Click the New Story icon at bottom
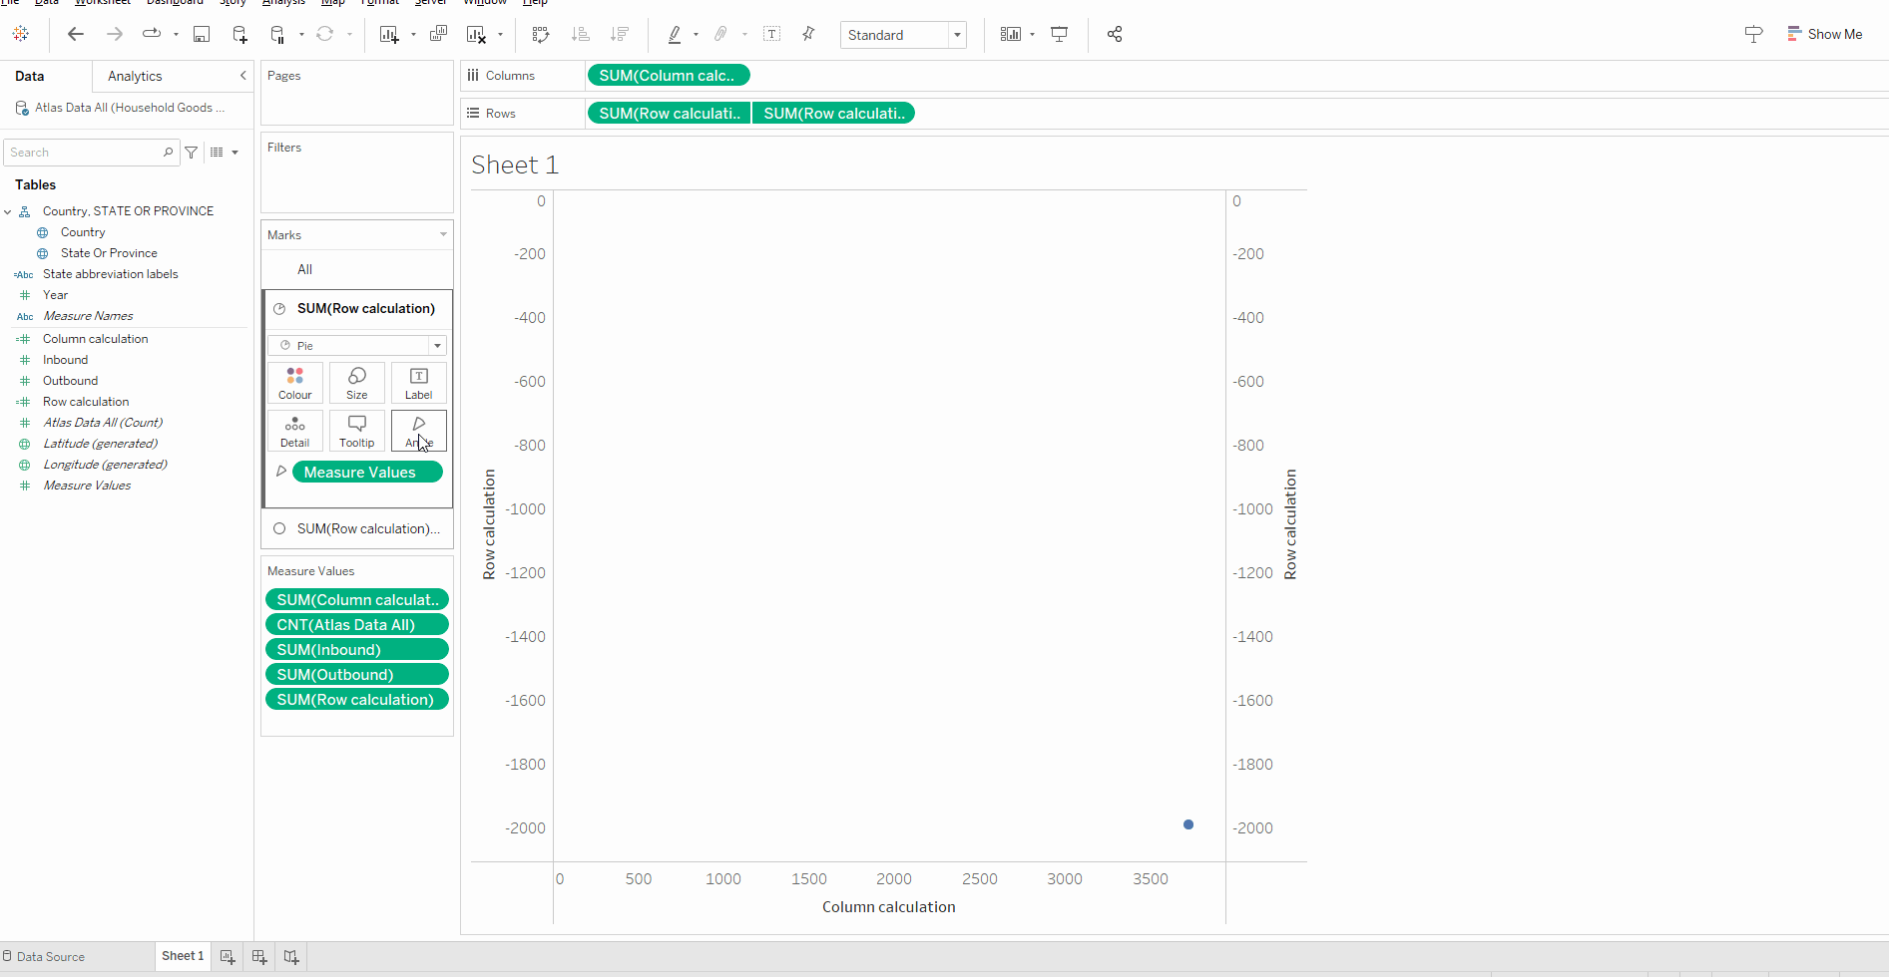 tap(291, 957)
